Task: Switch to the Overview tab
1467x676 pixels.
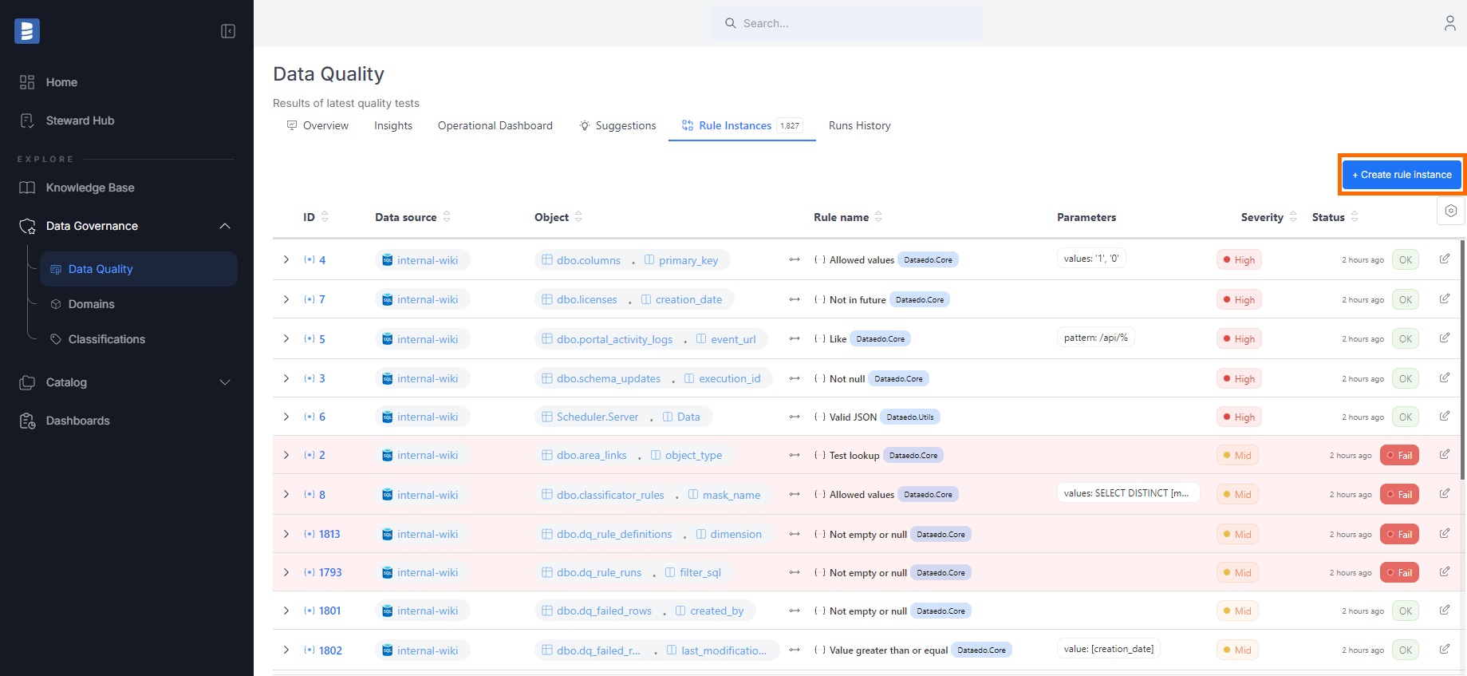Action: click(x=317, y=125)
